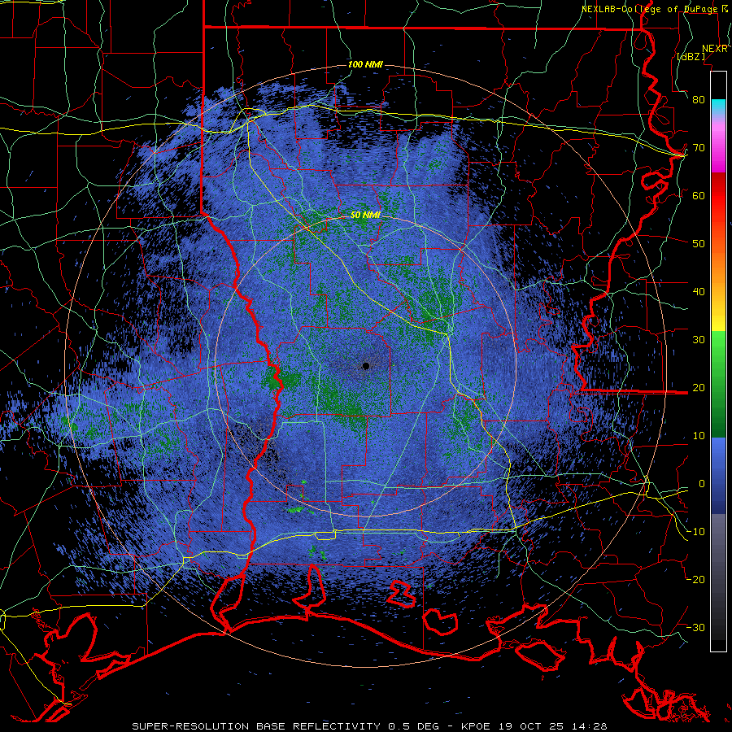Screen dimensions: 732x732
Task: Click the 50 NMI range ring label
Action: tap(365, 216)
